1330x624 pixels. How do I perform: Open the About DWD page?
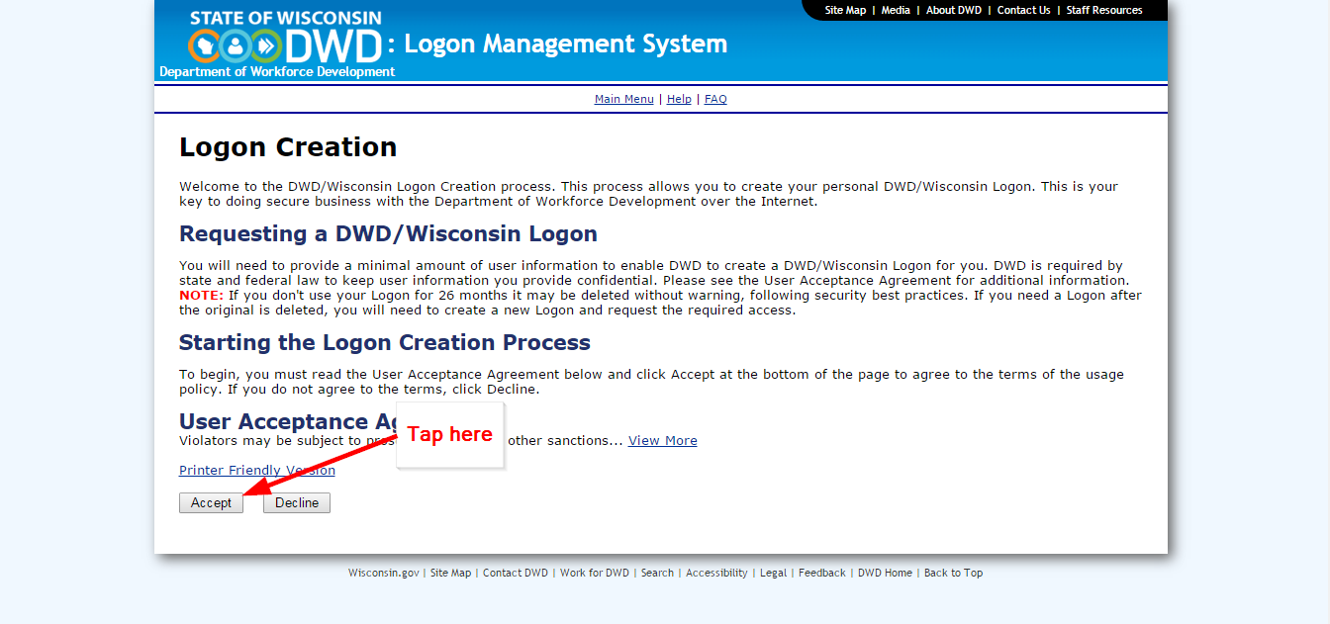pos(953,10)
